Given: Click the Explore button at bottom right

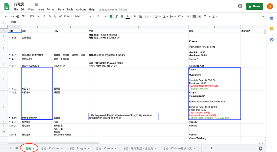Looking at the screenshot, I should pyautogui.click(x=260, y=148).
